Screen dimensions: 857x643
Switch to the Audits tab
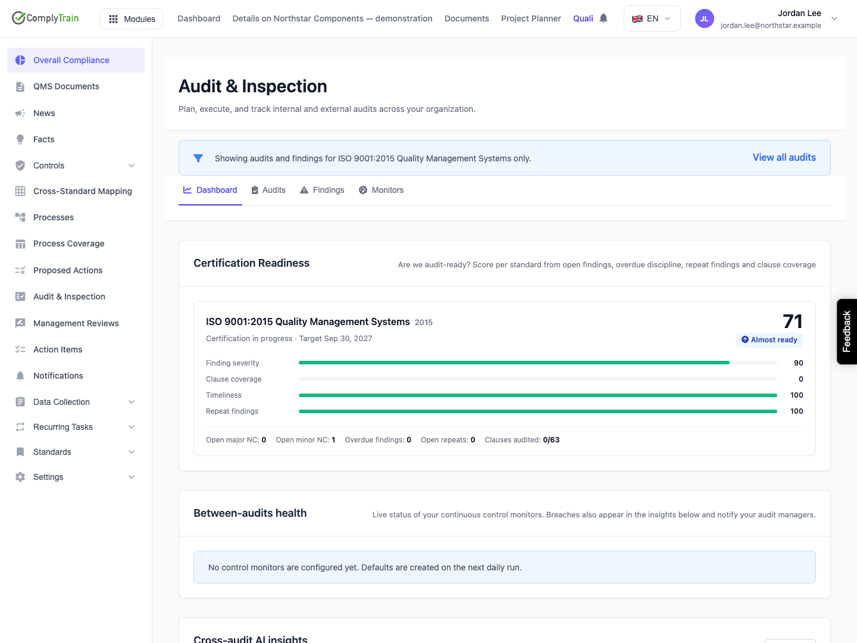tap(268, 190)
